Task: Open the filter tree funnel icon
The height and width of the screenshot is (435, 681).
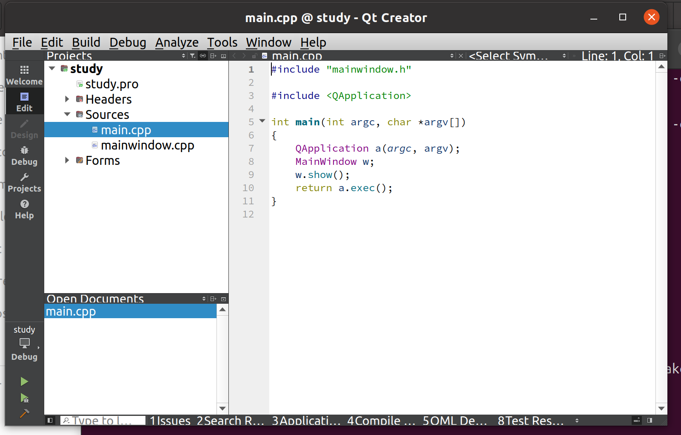Action: click(x=193, y=56)
